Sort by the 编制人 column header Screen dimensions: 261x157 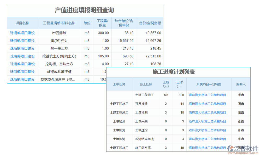pyautogui.click(x=241, y=84)
